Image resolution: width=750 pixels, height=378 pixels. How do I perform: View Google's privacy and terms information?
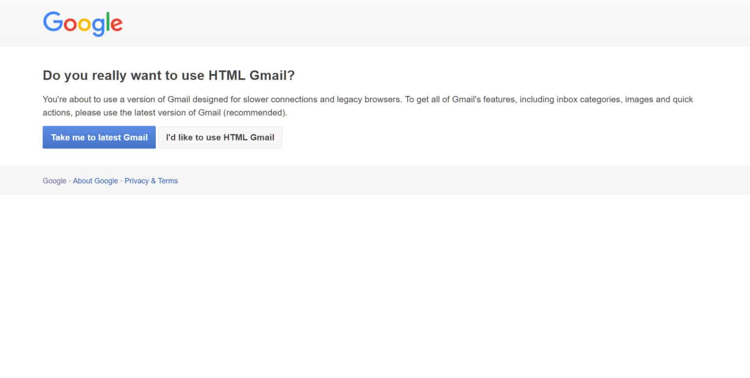[x=151, y=180]
